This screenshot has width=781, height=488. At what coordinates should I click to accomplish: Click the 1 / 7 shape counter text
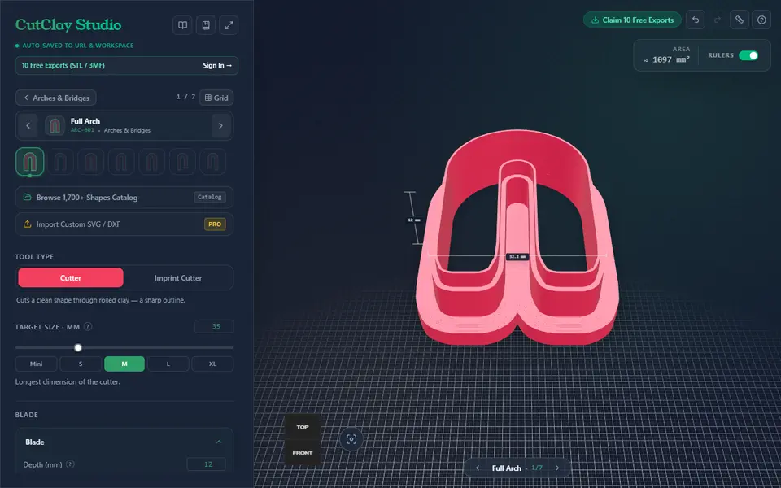185,97
